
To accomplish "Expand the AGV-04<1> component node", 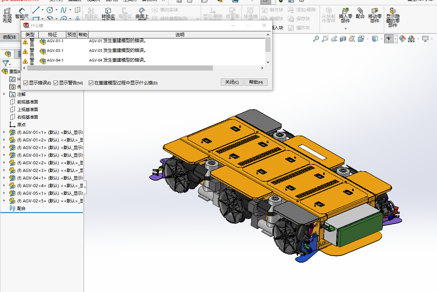I will click(x=4, y=178).
